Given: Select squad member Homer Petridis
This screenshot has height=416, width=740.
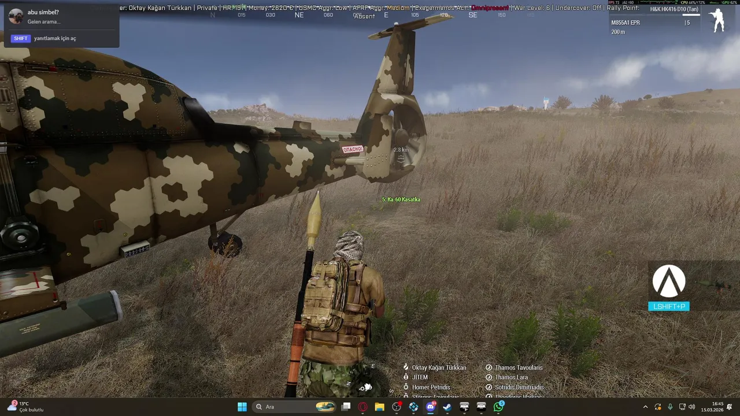Looking at the screenshot, I should click(431, 387).
